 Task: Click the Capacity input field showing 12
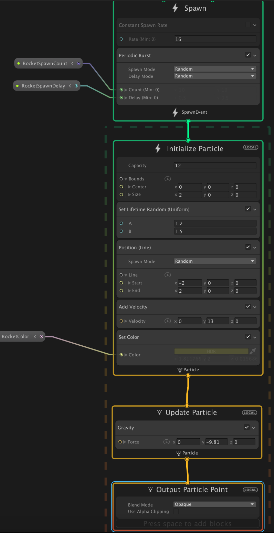point(215,166)
